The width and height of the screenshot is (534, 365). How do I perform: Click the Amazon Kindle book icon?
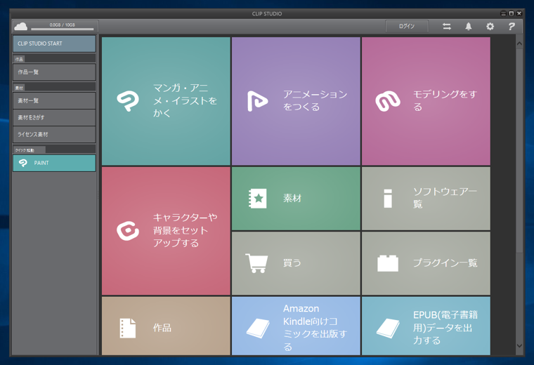click(258, 328)
